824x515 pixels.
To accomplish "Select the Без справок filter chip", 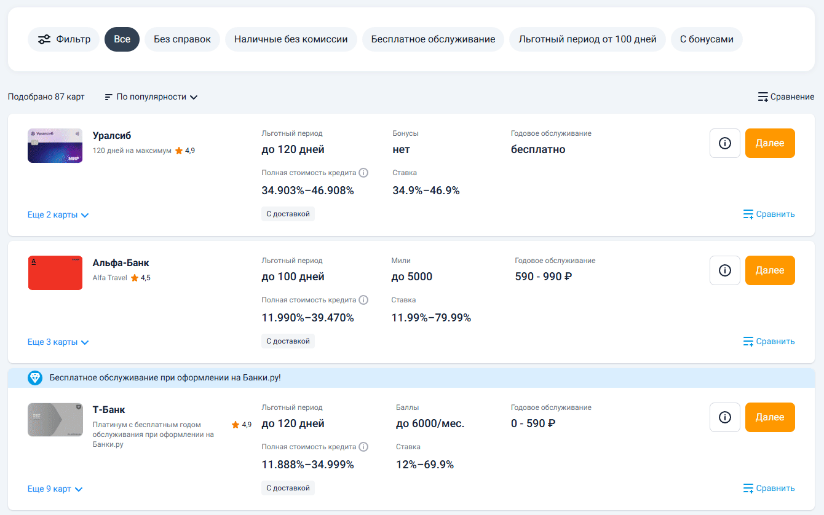I will click(182, 39).
